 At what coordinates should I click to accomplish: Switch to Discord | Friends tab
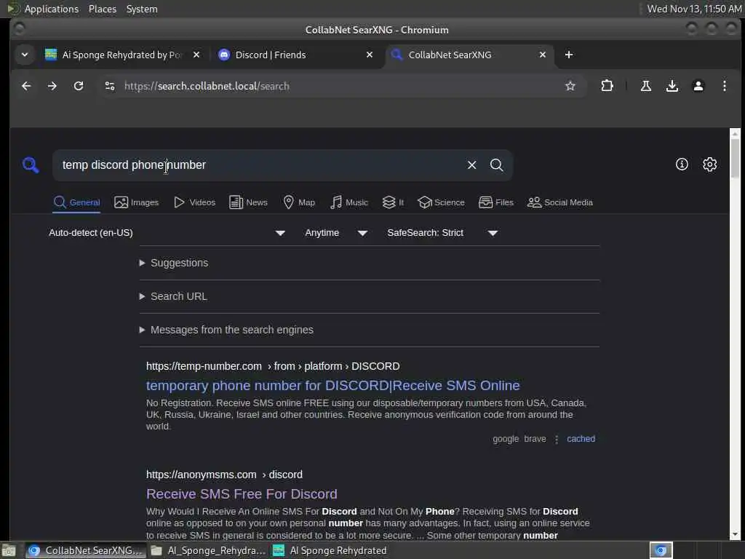295,55
